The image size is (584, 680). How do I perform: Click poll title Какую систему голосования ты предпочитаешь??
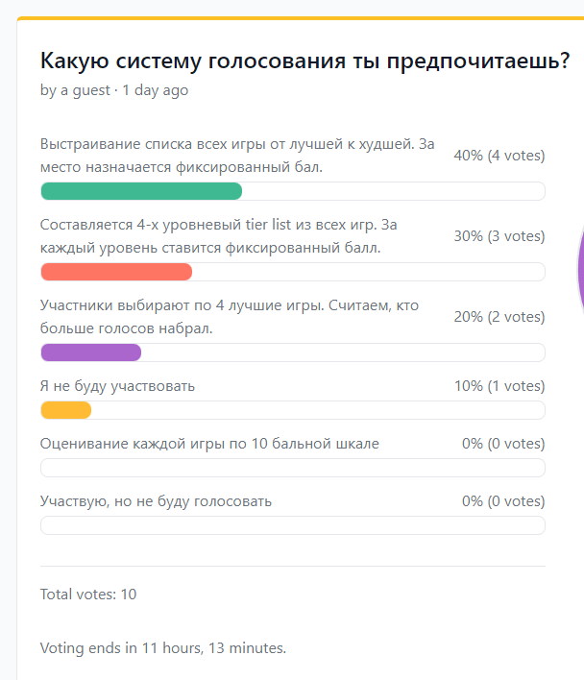point(304,61)
